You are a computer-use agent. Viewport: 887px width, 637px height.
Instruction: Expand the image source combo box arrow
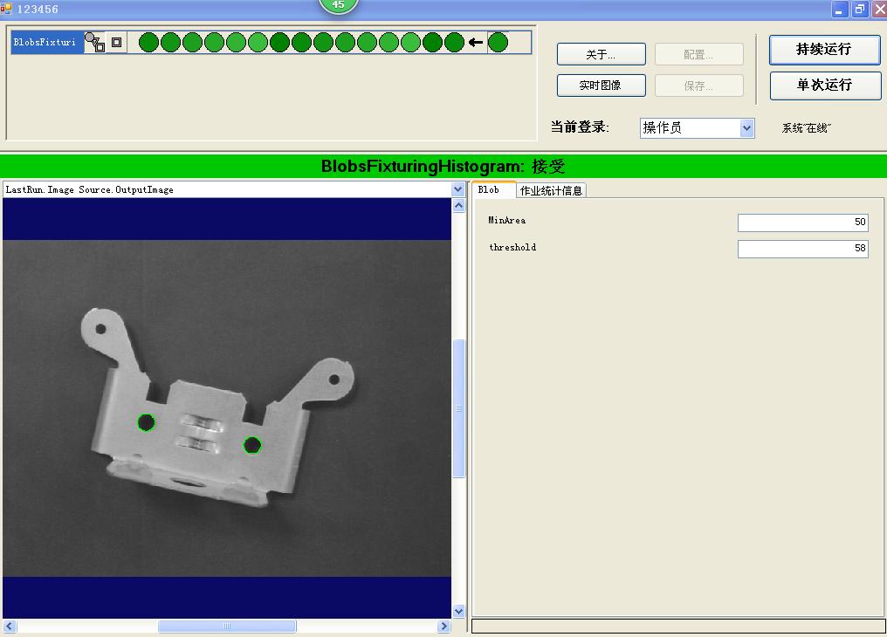point(457,189)
